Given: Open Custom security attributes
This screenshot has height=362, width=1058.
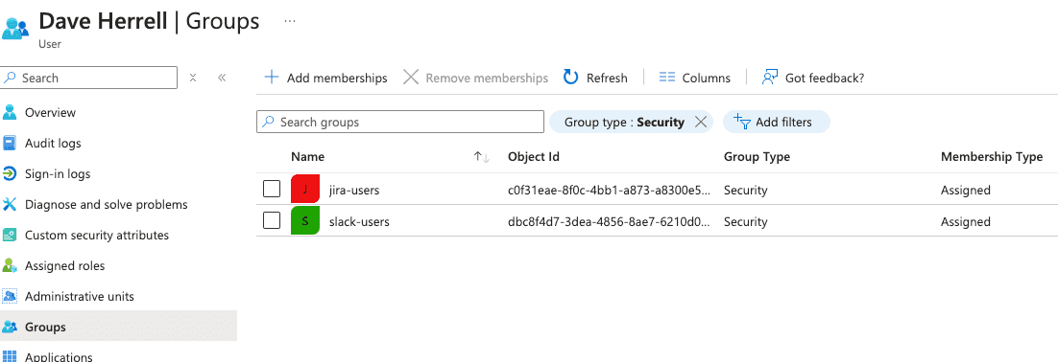Looking at the screenshot, I should pyautogui.click(x=97, y=235).
